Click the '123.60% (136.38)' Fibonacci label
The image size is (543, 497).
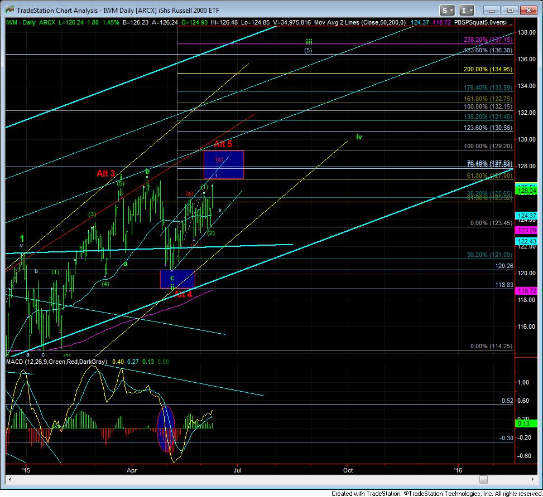[488, 50]
